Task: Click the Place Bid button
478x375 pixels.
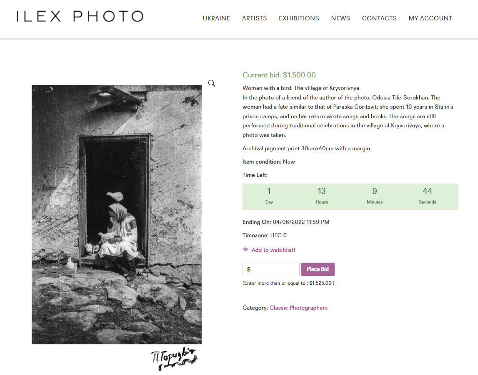Action: coord(318,269)
